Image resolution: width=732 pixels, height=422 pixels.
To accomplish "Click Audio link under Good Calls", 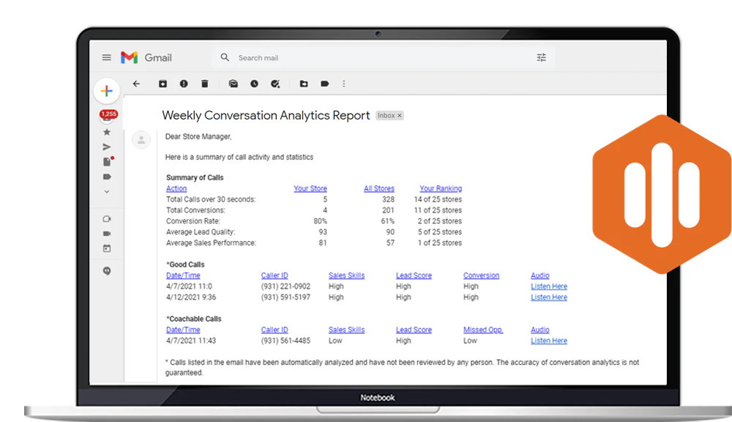I will 540,275.
